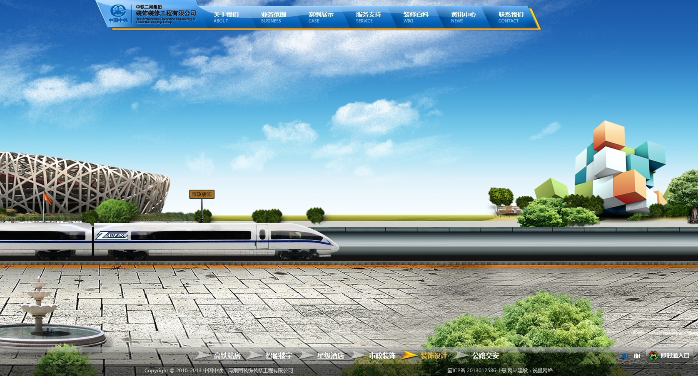Viewport: 698px width, 376px height.
Task: Go to 案例展示 CASE page
Action: [x=321, y=17]
